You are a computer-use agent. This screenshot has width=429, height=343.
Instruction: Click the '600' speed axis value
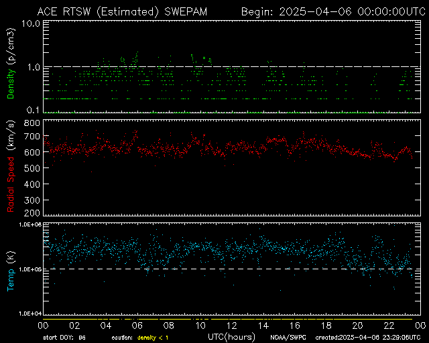click(32, 152)
